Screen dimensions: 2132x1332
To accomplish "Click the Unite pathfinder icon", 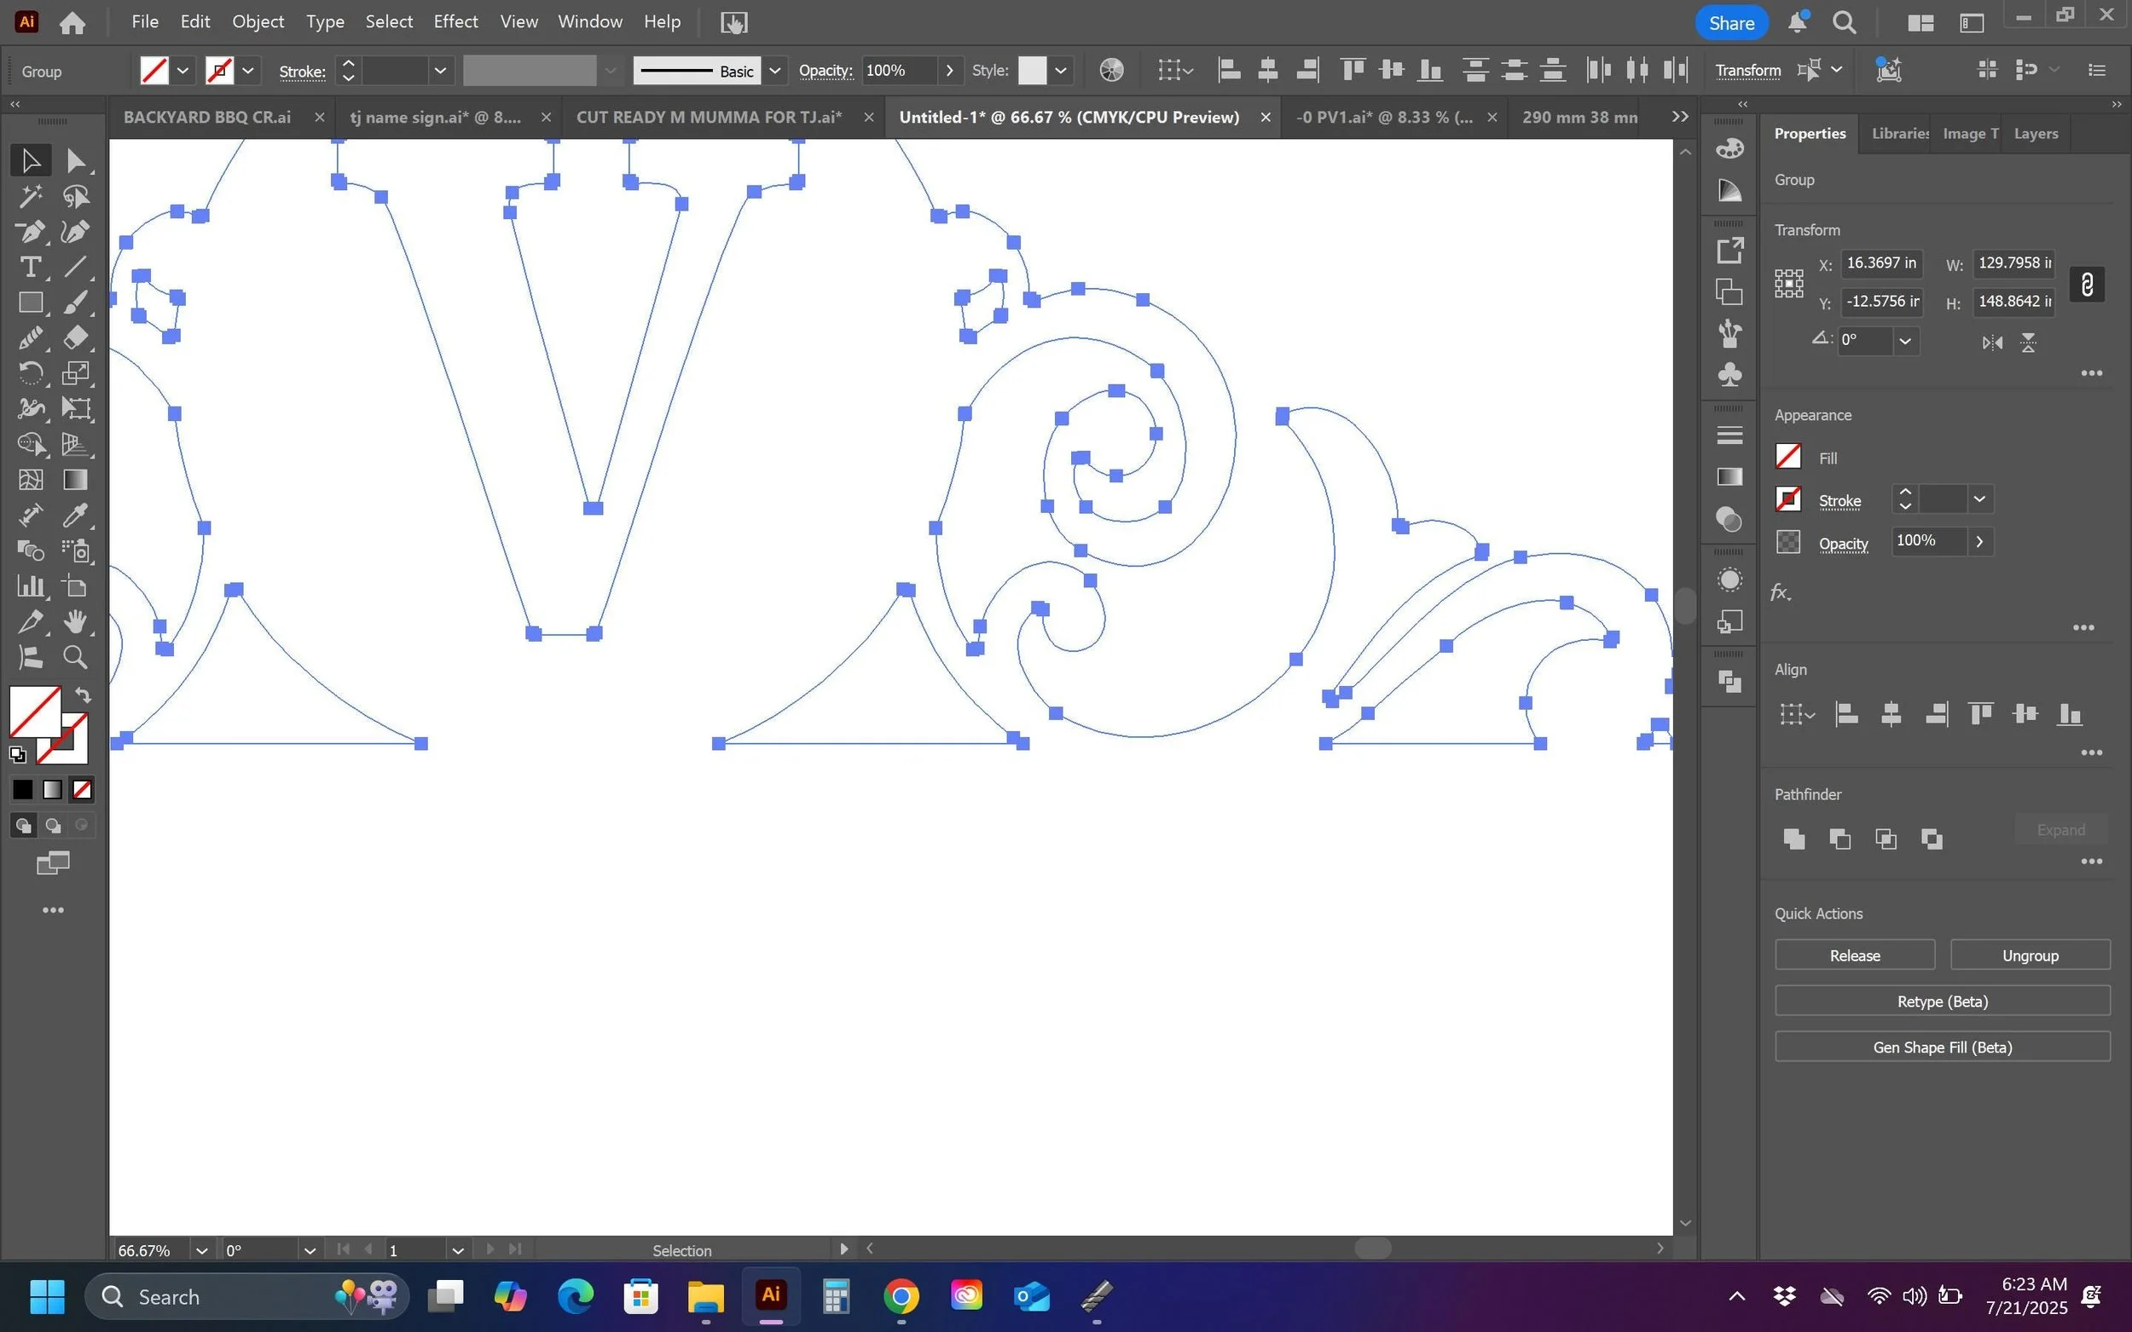I will click(1793, 839).
